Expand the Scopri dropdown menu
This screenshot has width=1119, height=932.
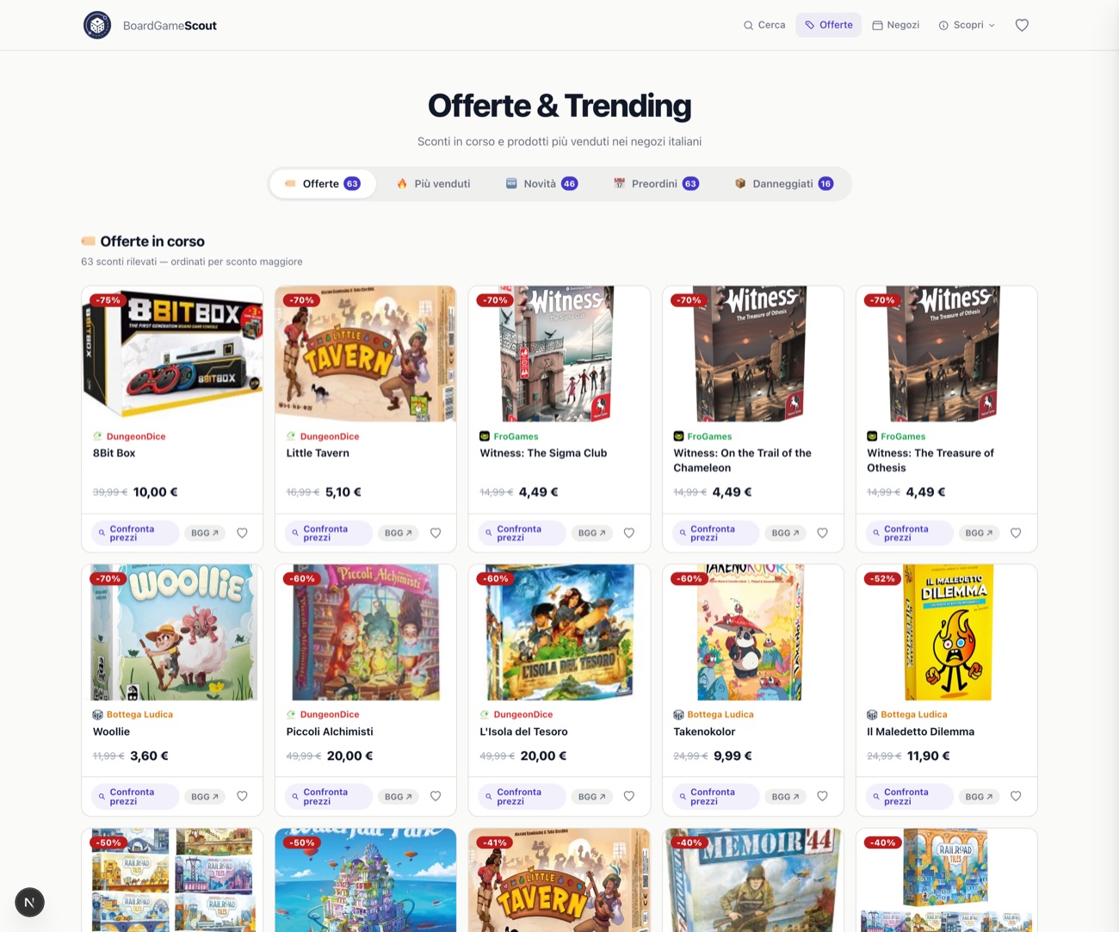coord(967,25)
